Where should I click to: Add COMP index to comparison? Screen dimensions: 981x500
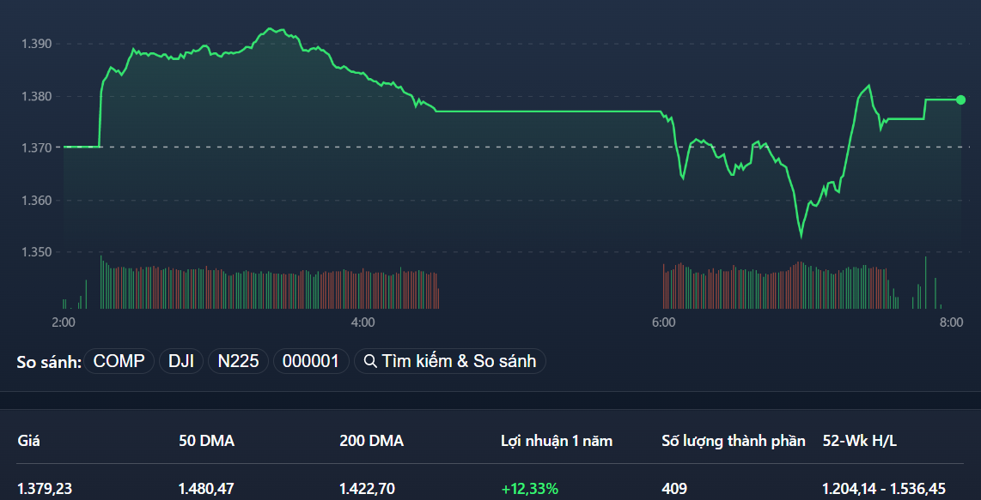pyautogui.click(x=119, y=361)
